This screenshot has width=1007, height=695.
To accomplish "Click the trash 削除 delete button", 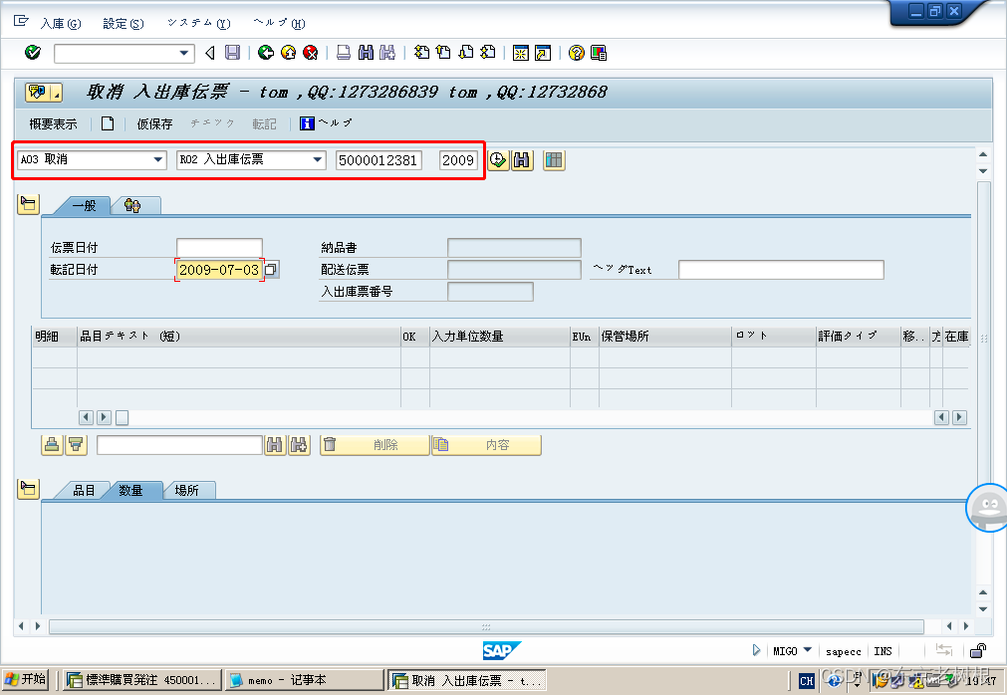I will [374, 445].
